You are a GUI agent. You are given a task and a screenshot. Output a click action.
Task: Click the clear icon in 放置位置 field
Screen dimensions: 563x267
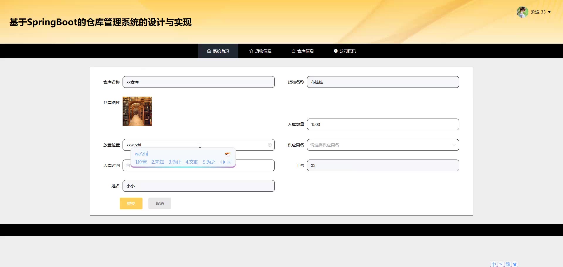[269, 145]
